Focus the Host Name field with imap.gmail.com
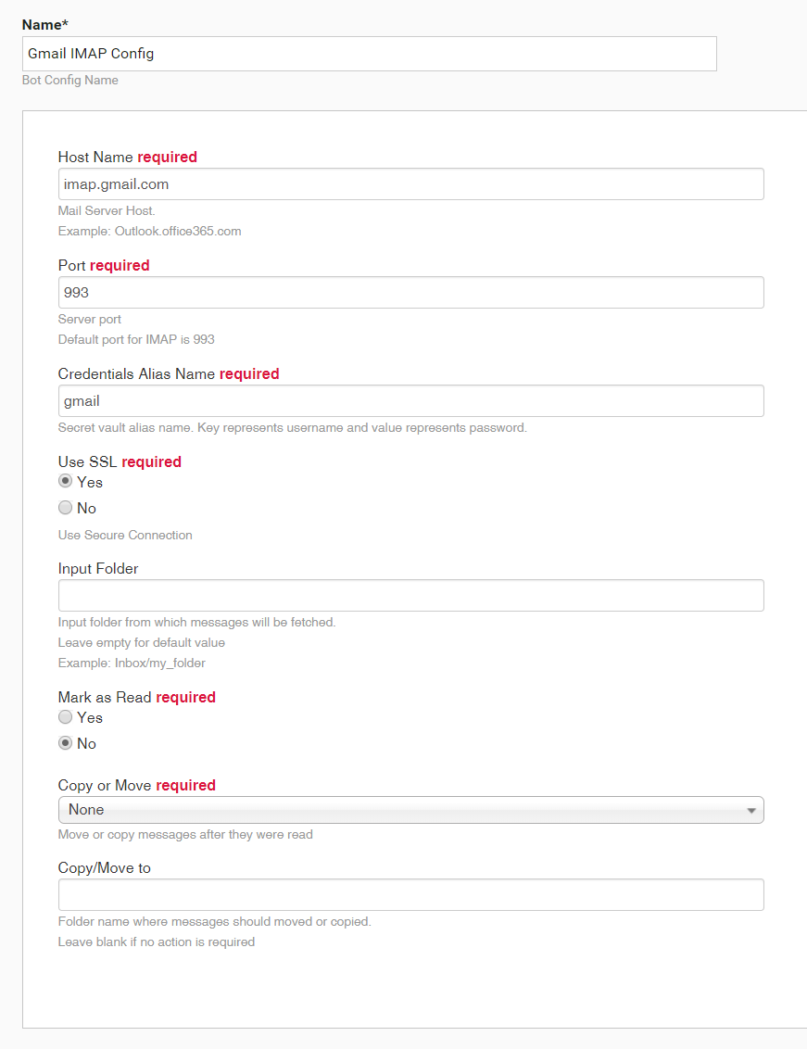The width and height of the screenshot is (807, 1049). pos(410,184)
